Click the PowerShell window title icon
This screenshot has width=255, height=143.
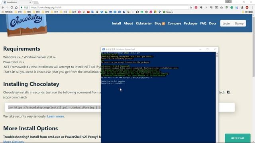[x=104, y=49]
